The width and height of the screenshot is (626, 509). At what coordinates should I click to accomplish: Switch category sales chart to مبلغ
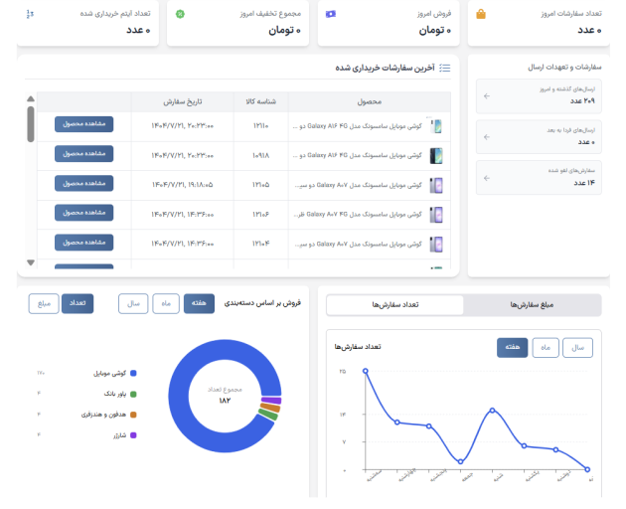(43, 303)
